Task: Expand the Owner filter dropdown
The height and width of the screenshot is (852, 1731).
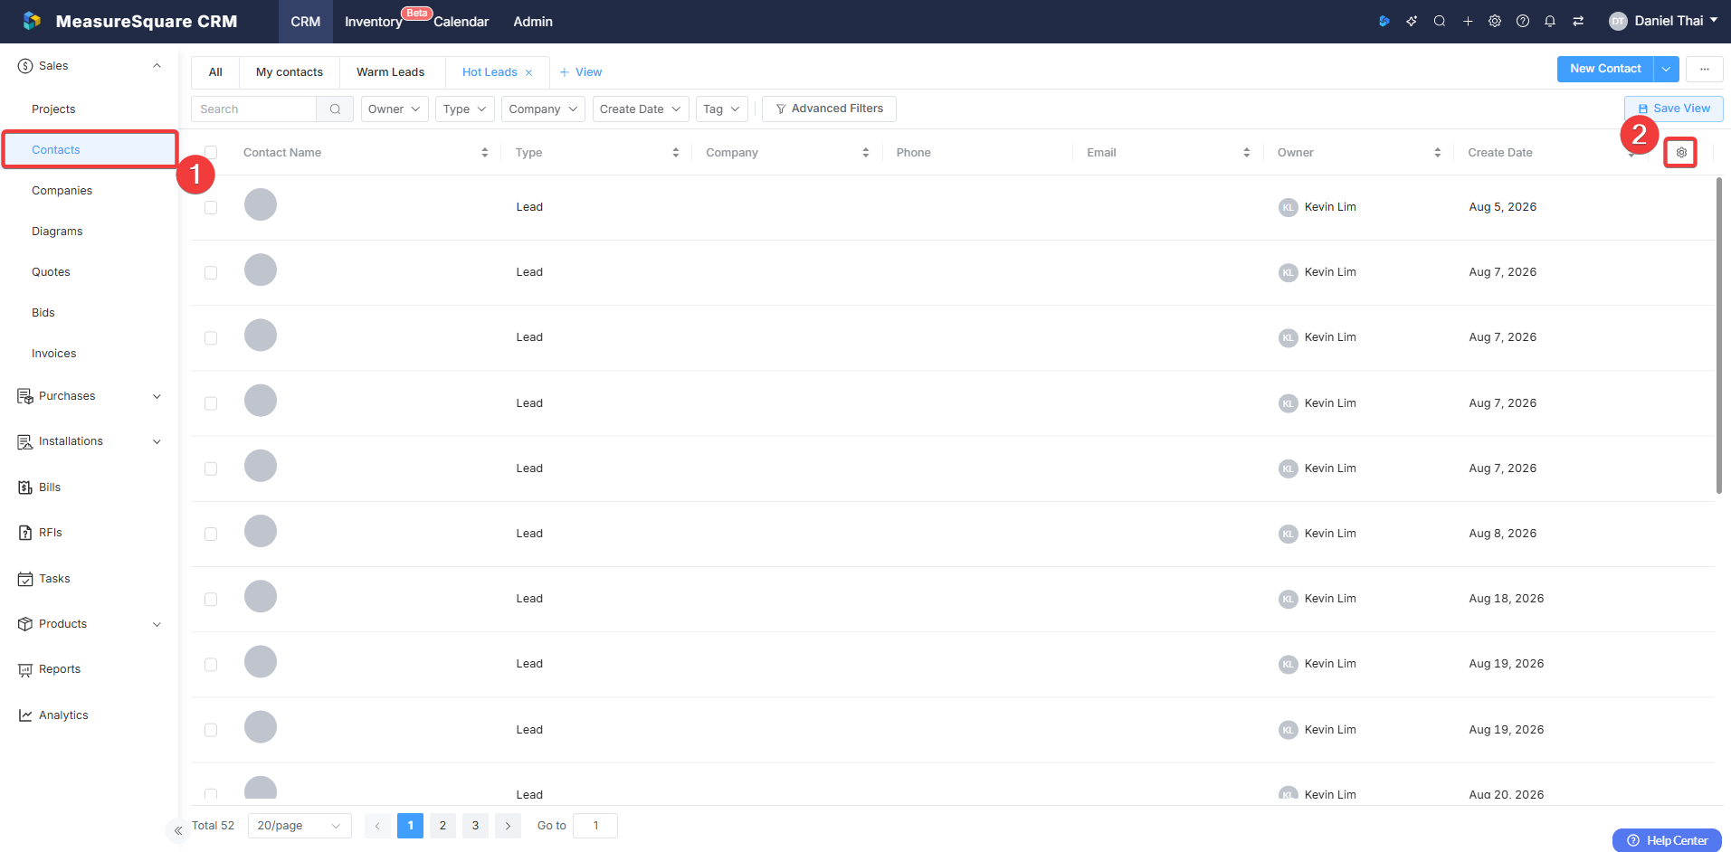Action: pos(395,109)
